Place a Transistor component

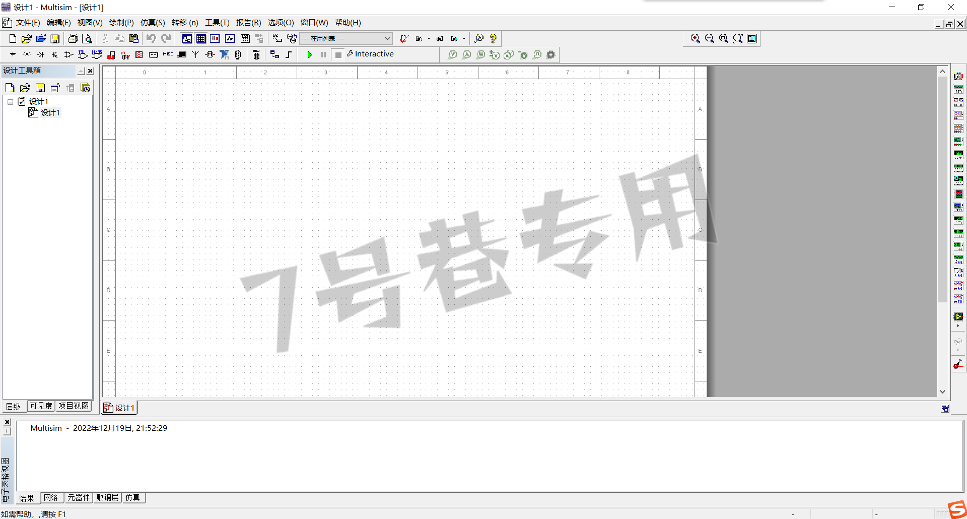(55, 54)
